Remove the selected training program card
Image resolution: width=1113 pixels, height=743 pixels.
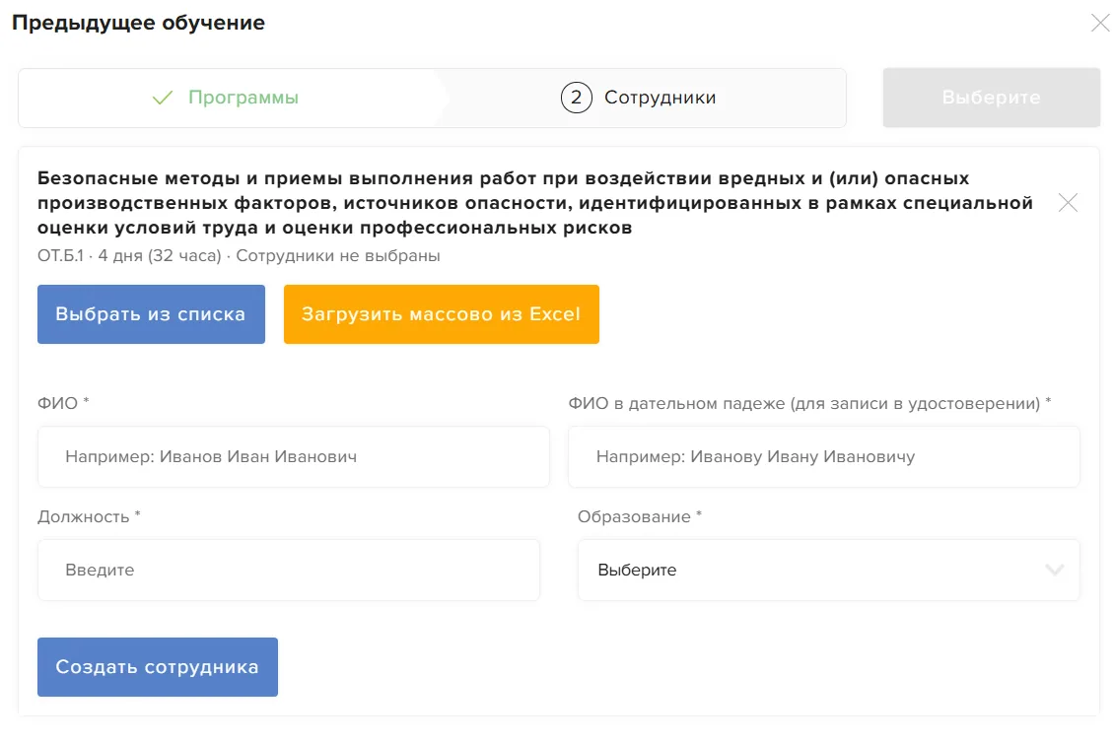(1068, 203)
